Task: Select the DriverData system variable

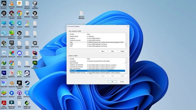Action: point(97,61)
